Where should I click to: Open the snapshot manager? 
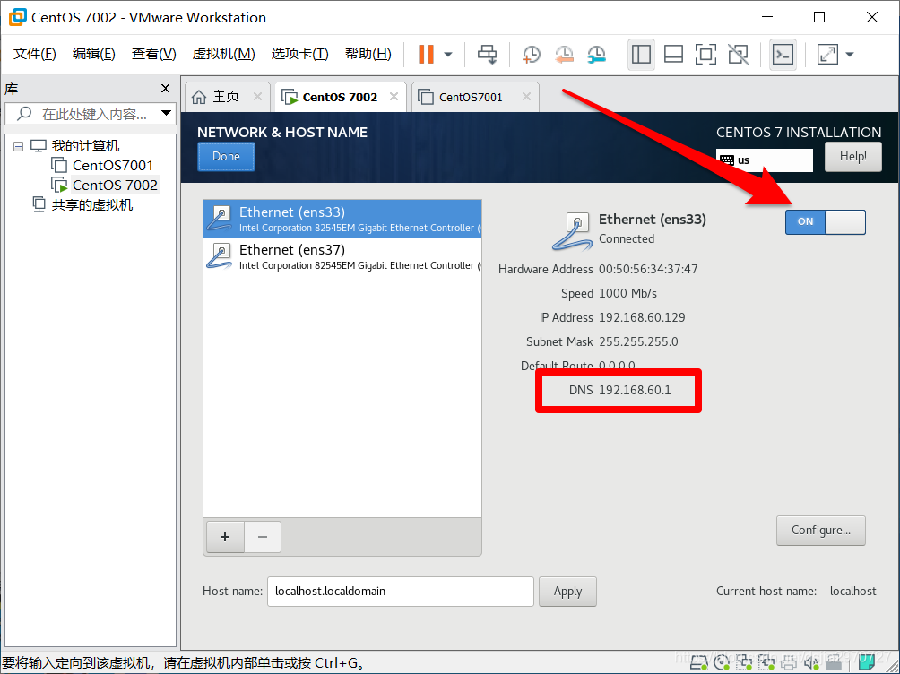pos(597,55)
